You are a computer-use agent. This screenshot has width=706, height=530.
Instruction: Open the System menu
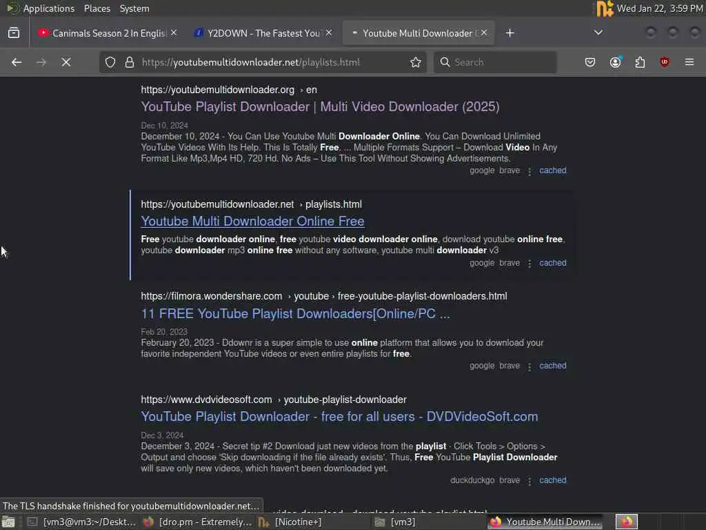pyautogui.click(x=134, y=8)
